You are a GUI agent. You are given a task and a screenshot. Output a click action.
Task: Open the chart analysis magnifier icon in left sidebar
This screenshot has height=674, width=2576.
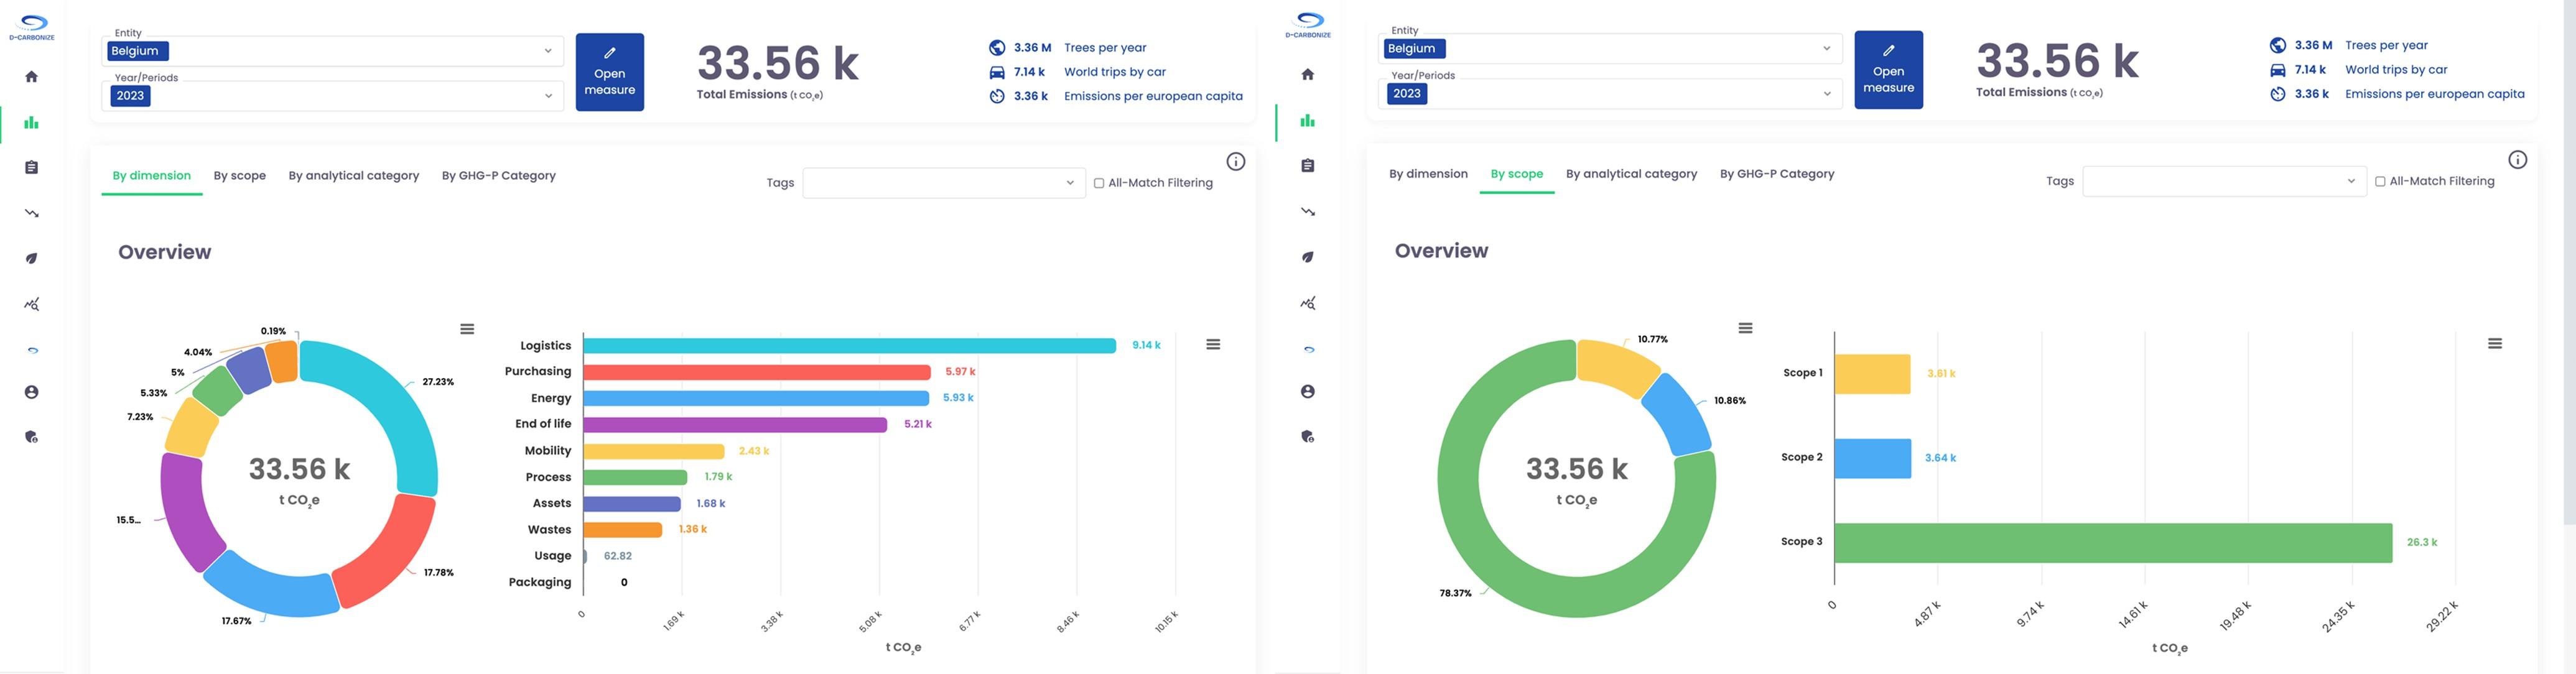(x=32, y=304)
